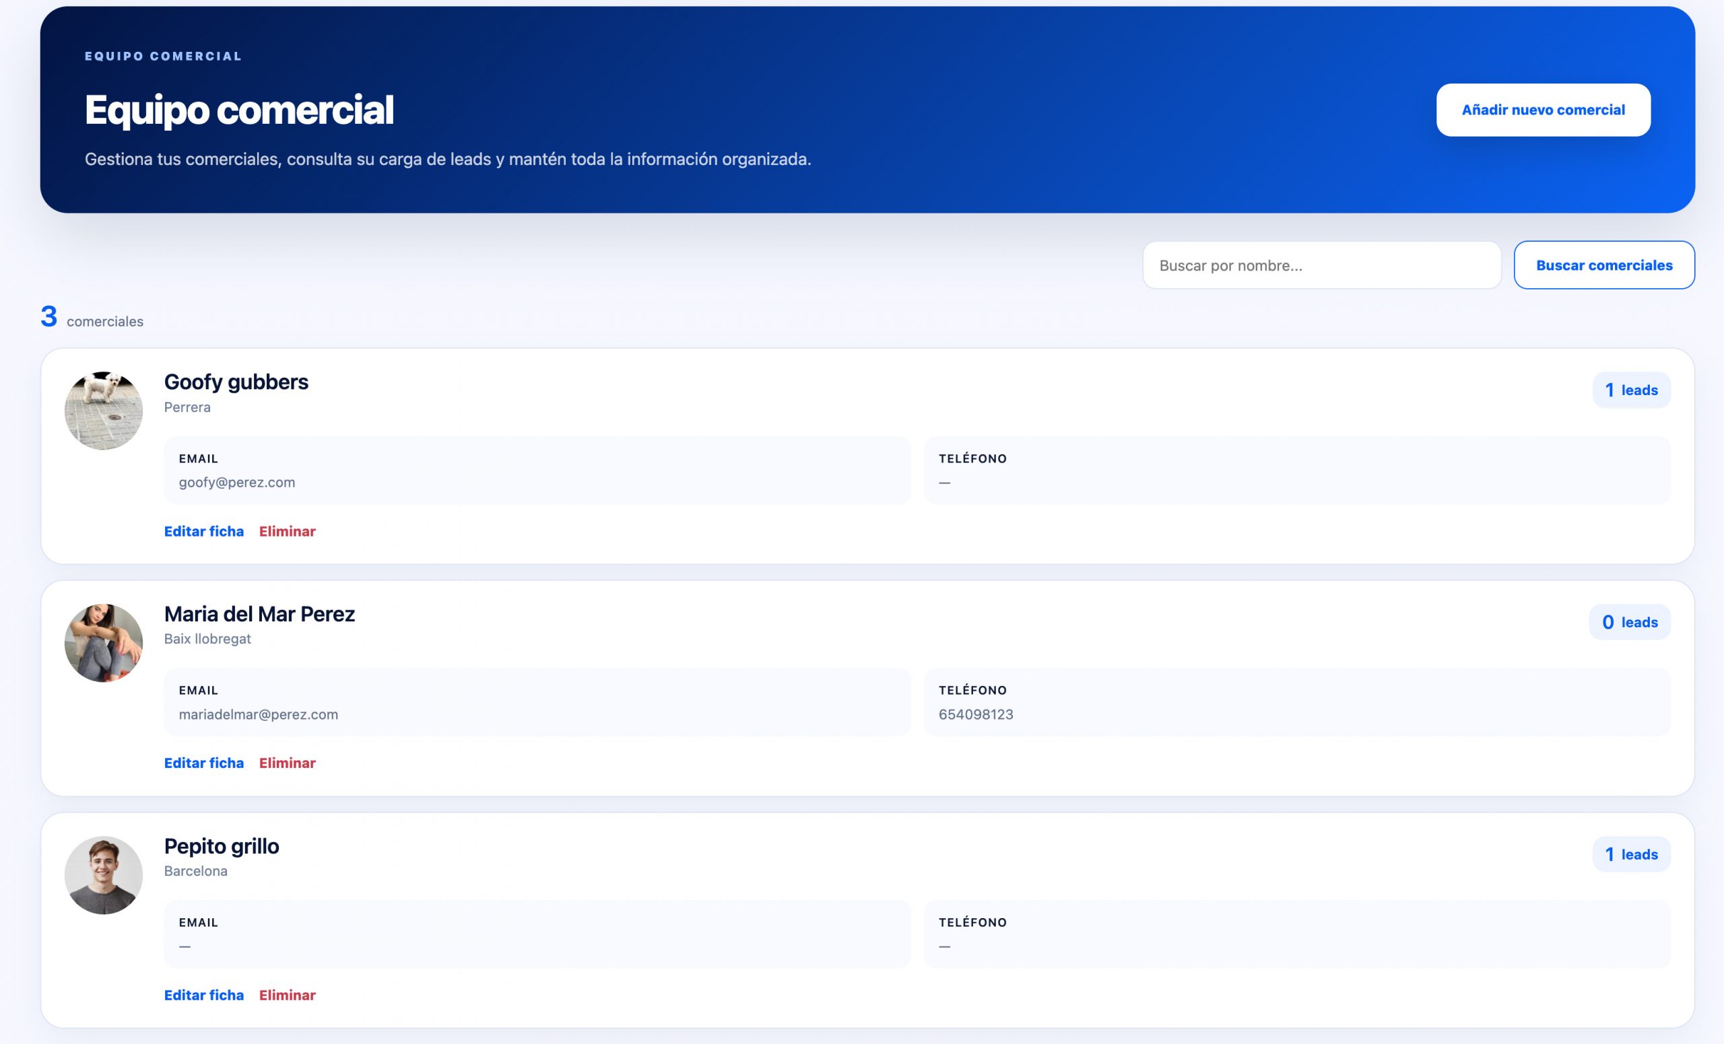Focus the Buscar por nombre search field

point(1322,265)
